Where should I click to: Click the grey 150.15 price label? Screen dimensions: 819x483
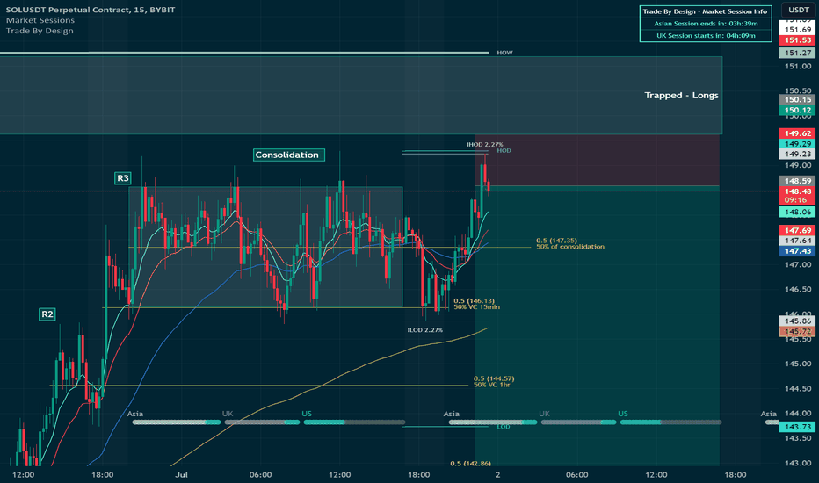click(x=798, y=99)
